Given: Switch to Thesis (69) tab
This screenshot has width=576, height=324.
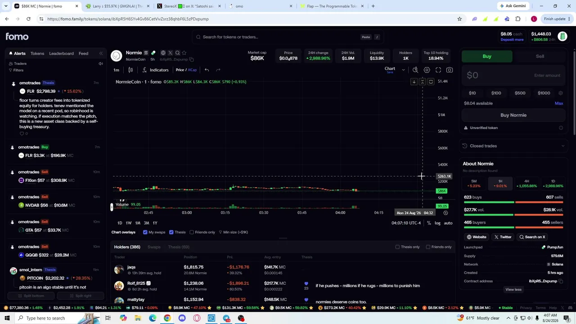Looking at the screenshot, I should [179, 247].
